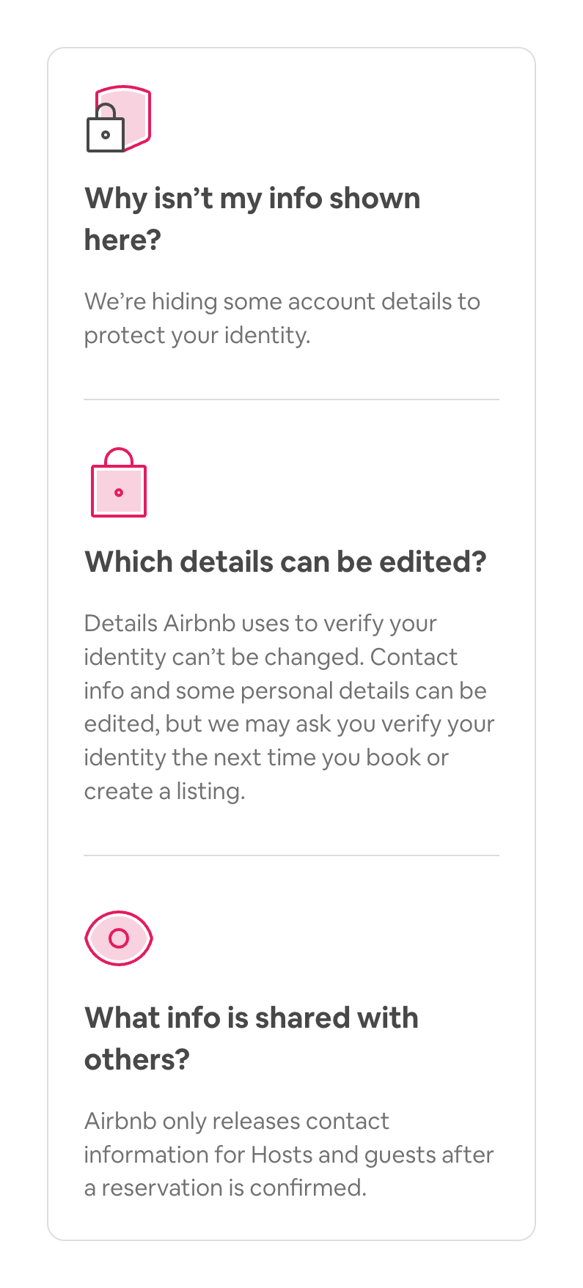Click the pink eye icon
583x1288 pixels.
[x=118, y=938]
